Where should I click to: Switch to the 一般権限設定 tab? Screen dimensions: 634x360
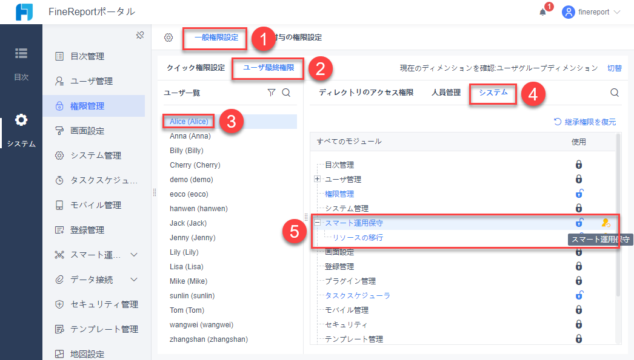pyautogui.click(x=216, y=38)
